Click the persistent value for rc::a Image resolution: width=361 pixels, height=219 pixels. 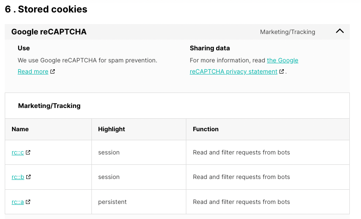(112, 202)
